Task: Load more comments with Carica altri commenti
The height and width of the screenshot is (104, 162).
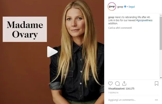Action: coord(120,28)
